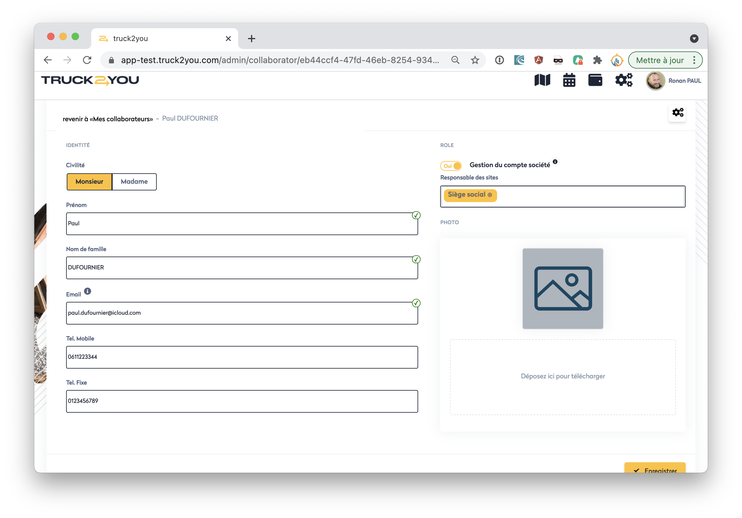The height and width of the screenshot is (518, 742).
Task: Open the map icon in header
Action: [542, 80]
